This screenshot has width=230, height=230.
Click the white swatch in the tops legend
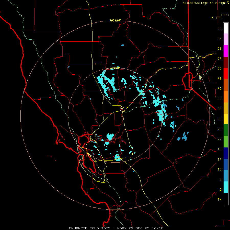[x=226, y=28]
